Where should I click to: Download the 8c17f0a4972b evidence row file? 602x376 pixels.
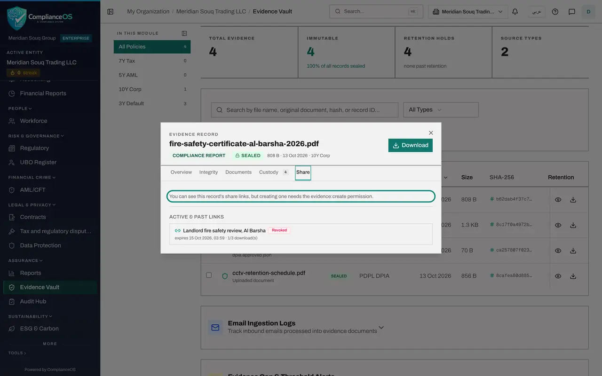(x=573, y=225)
